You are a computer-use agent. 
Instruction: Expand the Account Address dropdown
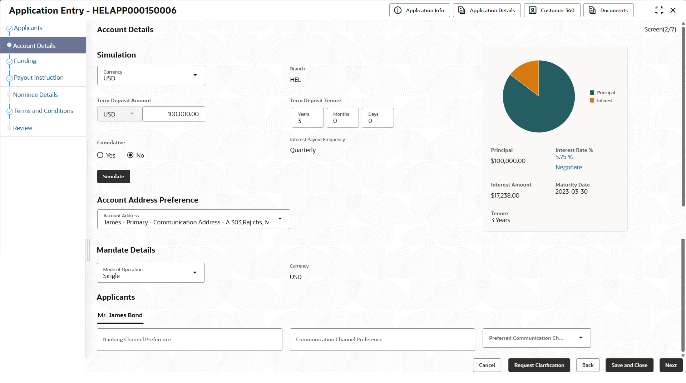tap(280, 219)
